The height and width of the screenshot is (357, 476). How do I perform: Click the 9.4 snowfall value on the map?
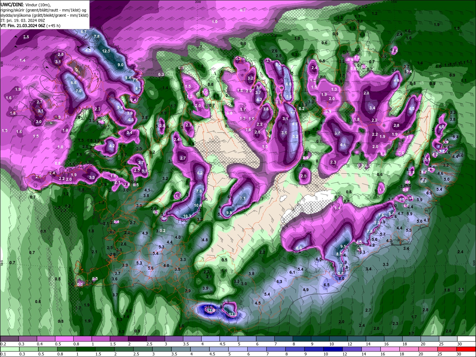[x=128, y=78]
